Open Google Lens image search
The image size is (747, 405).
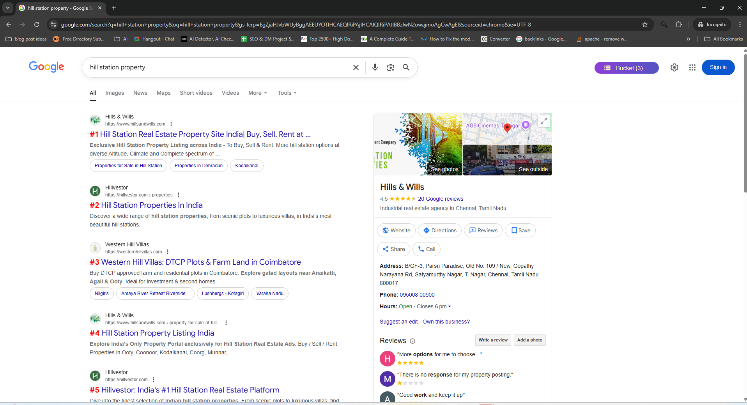point(390,67)
